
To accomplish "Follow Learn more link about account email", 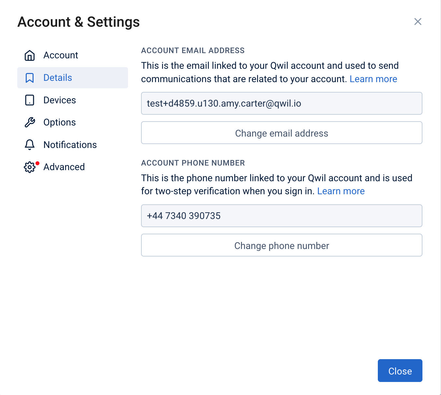I will pos(373,79).
